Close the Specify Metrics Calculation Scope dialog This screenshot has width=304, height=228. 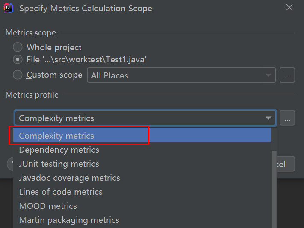289,8
